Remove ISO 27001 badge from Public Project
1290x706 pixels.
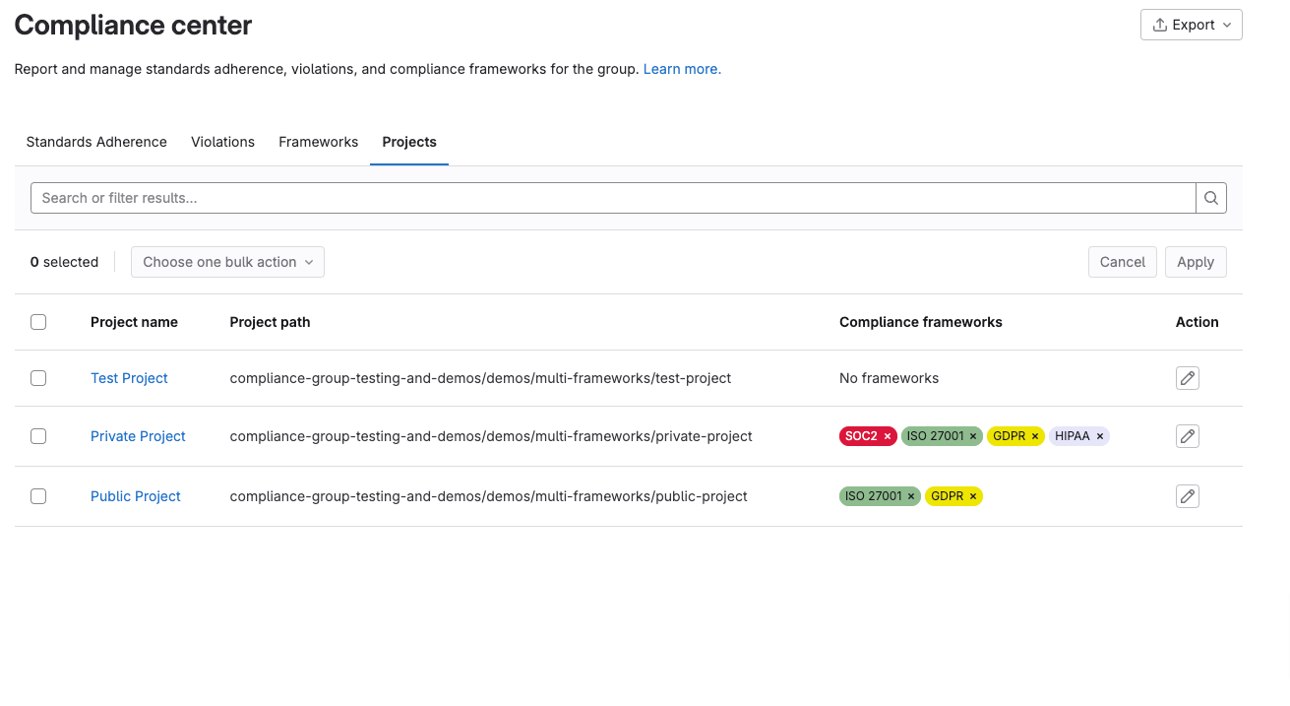910,495
